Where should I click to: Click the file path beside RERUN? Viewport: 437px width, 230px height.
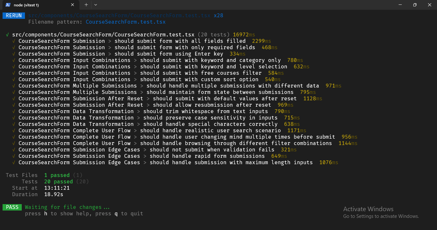(x=119, y=16)
